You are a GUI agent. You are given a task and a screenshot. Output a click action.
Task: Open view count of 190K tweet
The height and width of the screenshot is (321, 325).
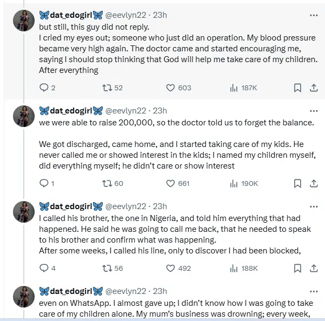[234, 184]
